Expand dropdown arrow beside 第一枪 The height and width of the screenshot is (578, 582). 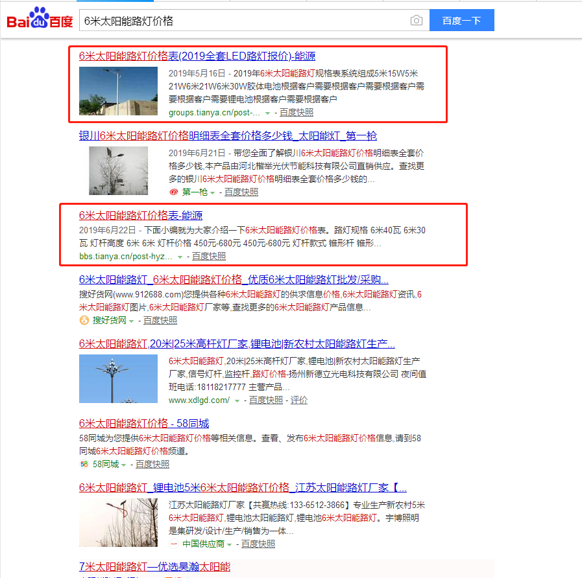point(212,192)
